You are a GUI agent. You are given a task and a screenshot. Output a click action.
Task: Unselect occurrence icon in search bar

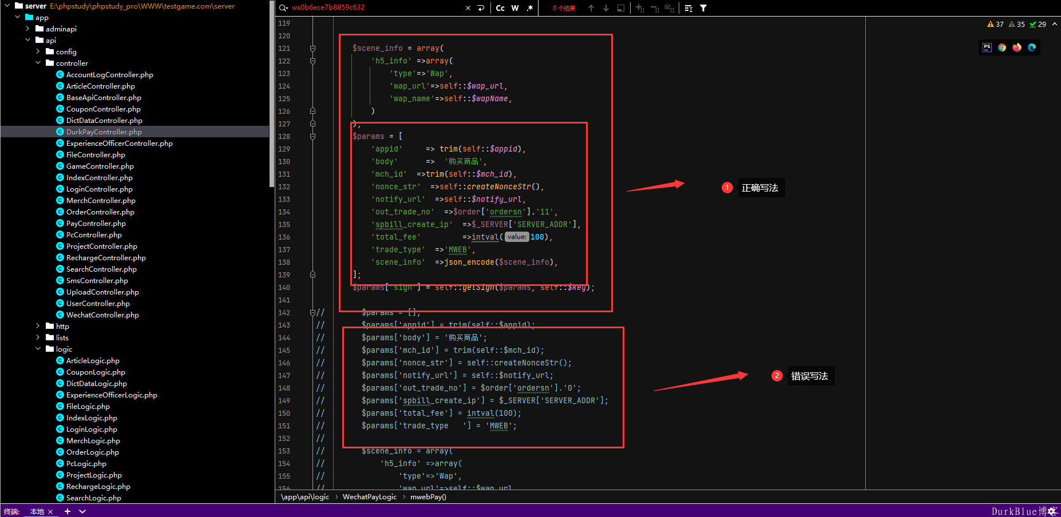click(x=655, y=8)
